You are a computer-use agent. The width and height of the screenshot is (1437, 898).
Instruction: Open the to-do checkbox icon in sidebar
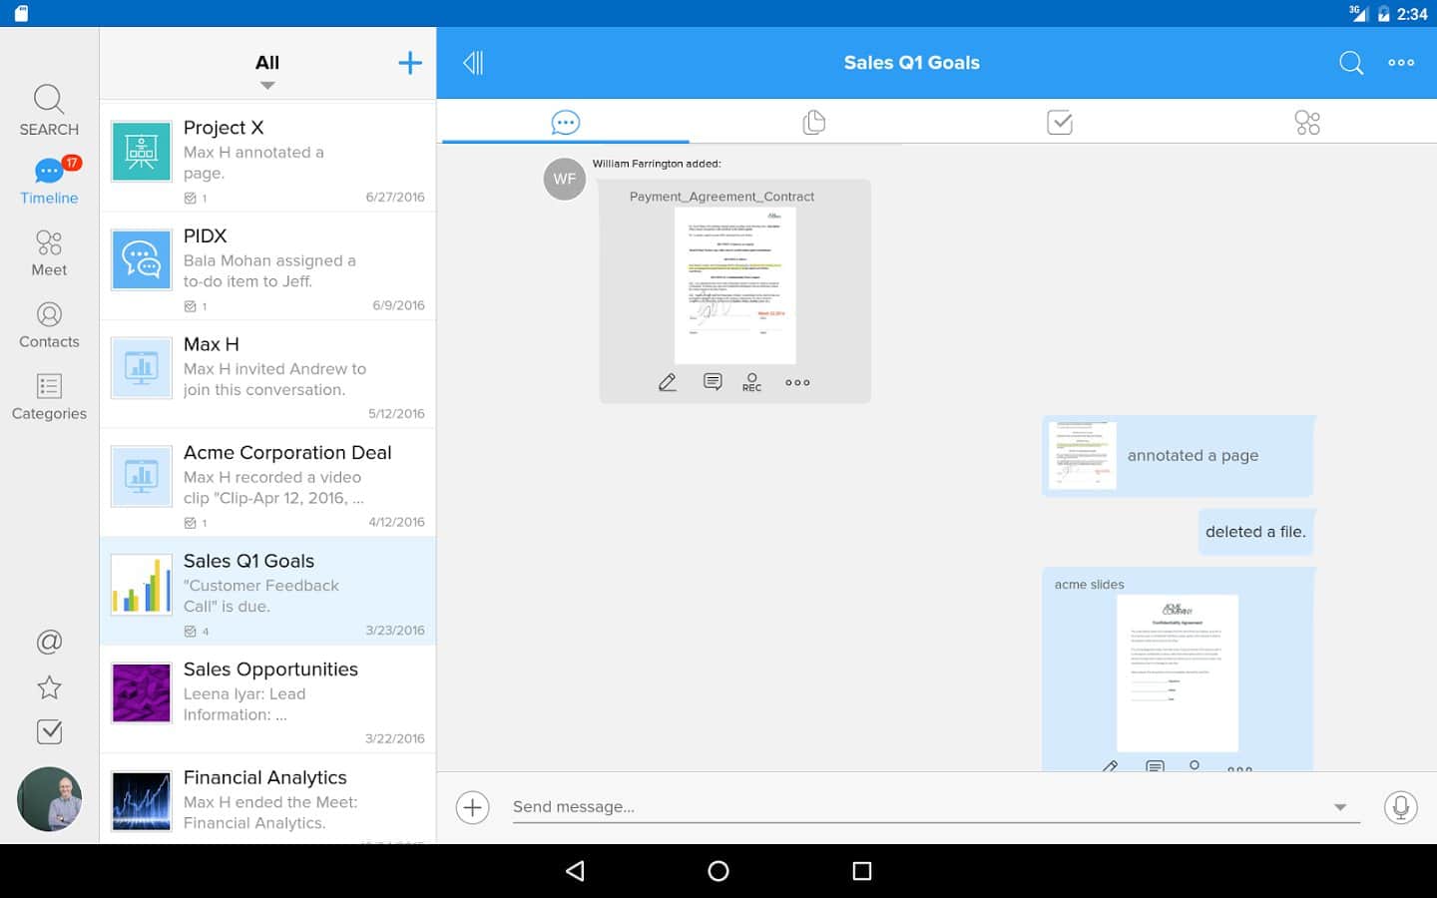coord(49,731)
